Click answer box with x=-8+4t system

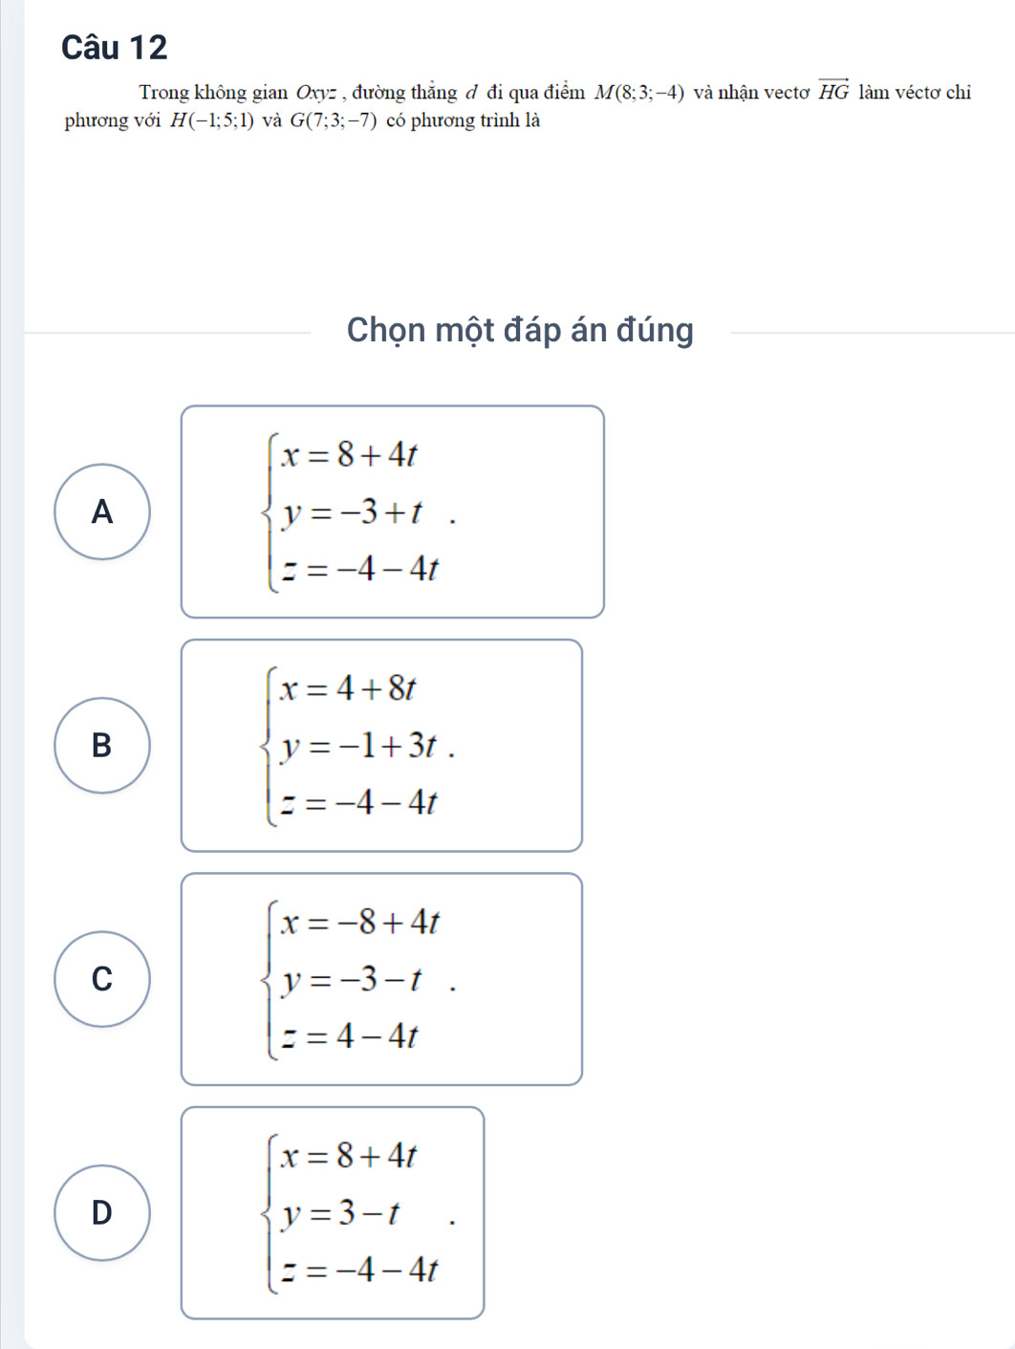[380, 978]
